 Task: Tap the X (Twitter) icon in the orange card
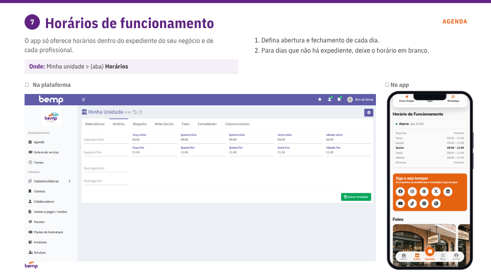coord(436,192)
